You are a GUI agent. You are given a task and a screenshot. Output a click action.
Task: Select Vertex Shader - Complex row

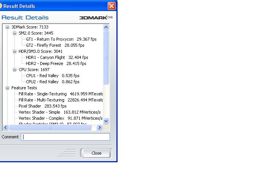click(x=60, y=118)
